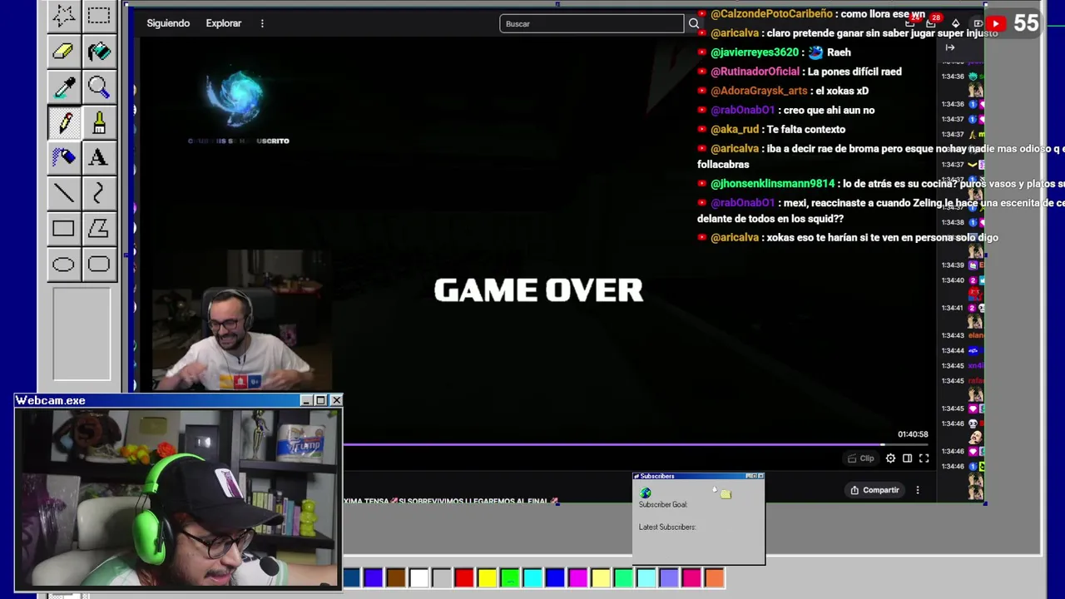Click the Latest Subscribers: label

pos(667,527)
